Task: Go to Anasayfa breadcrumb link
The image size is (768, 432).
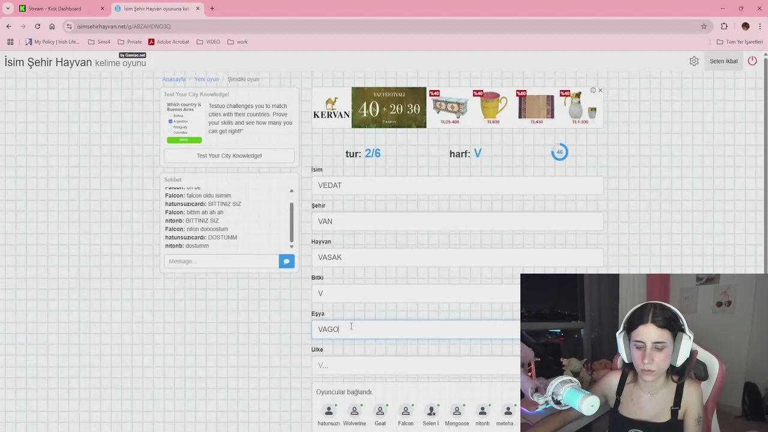Action: pos(174,79)
